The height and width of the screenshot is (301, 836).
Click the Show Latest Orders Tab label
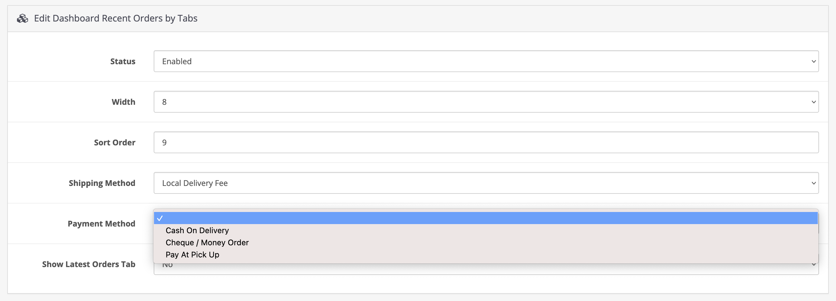pyautogui.click(x=89, y=264)
